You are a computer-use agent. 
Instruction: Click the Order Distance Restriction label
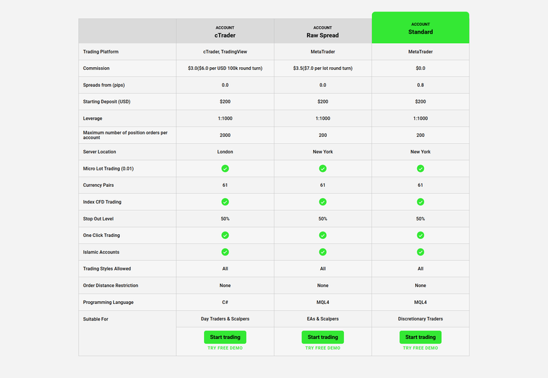[x=110, y=286]
